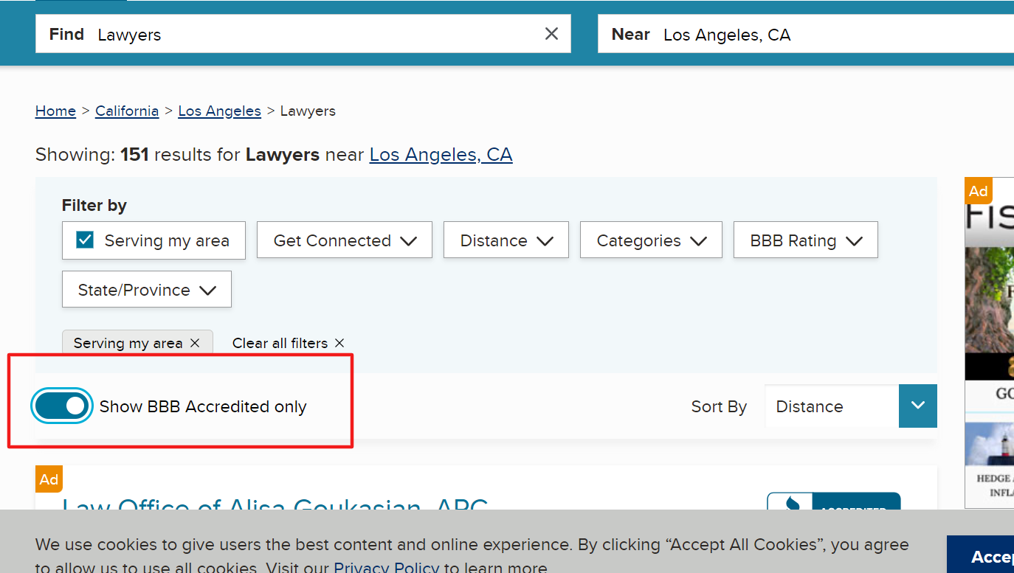Viewport: 1014px width, 573px height.
Task: Open Los Angeles breadcrumb link
Action: click(220, 111)
